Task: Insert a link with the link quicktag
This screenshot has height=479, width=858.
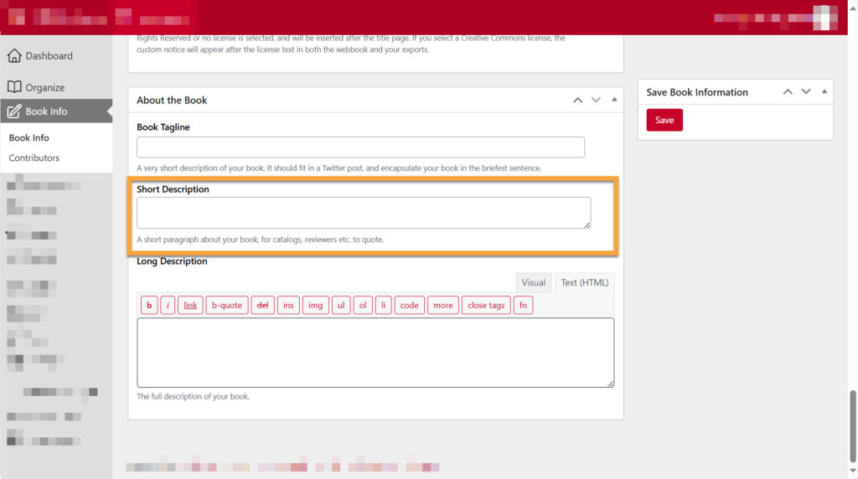Action: [x=190, y=306]
